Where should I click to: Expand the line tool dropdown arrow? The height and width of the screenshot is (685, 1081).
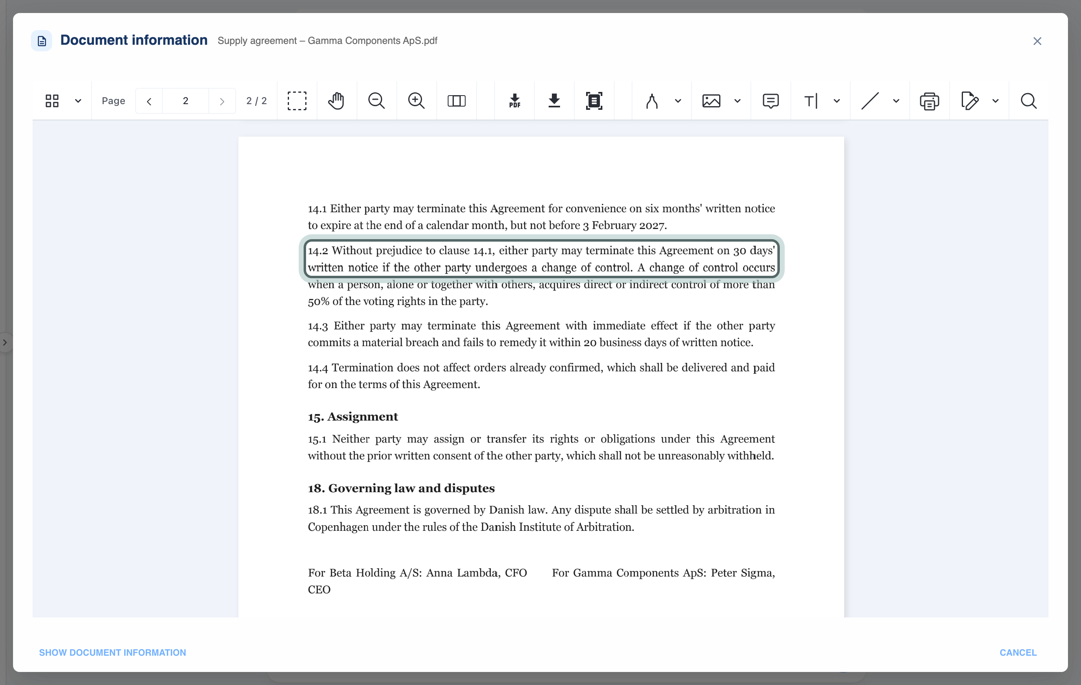click(x=896, y=101)
